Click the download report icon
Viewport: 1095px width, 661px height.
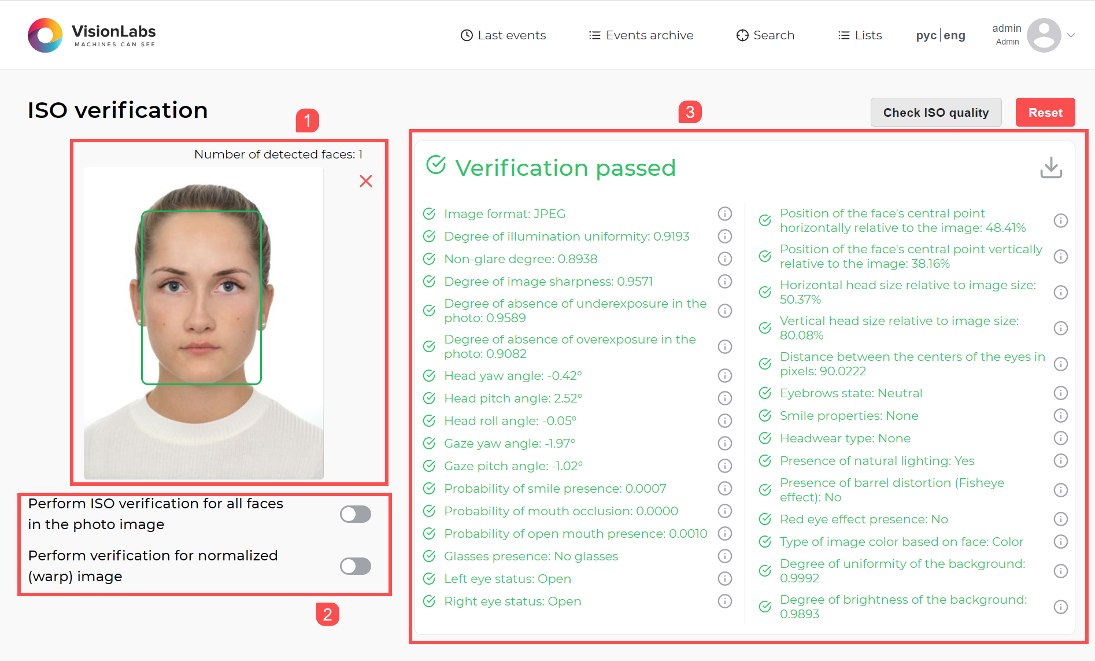[x=1052, y=168]
